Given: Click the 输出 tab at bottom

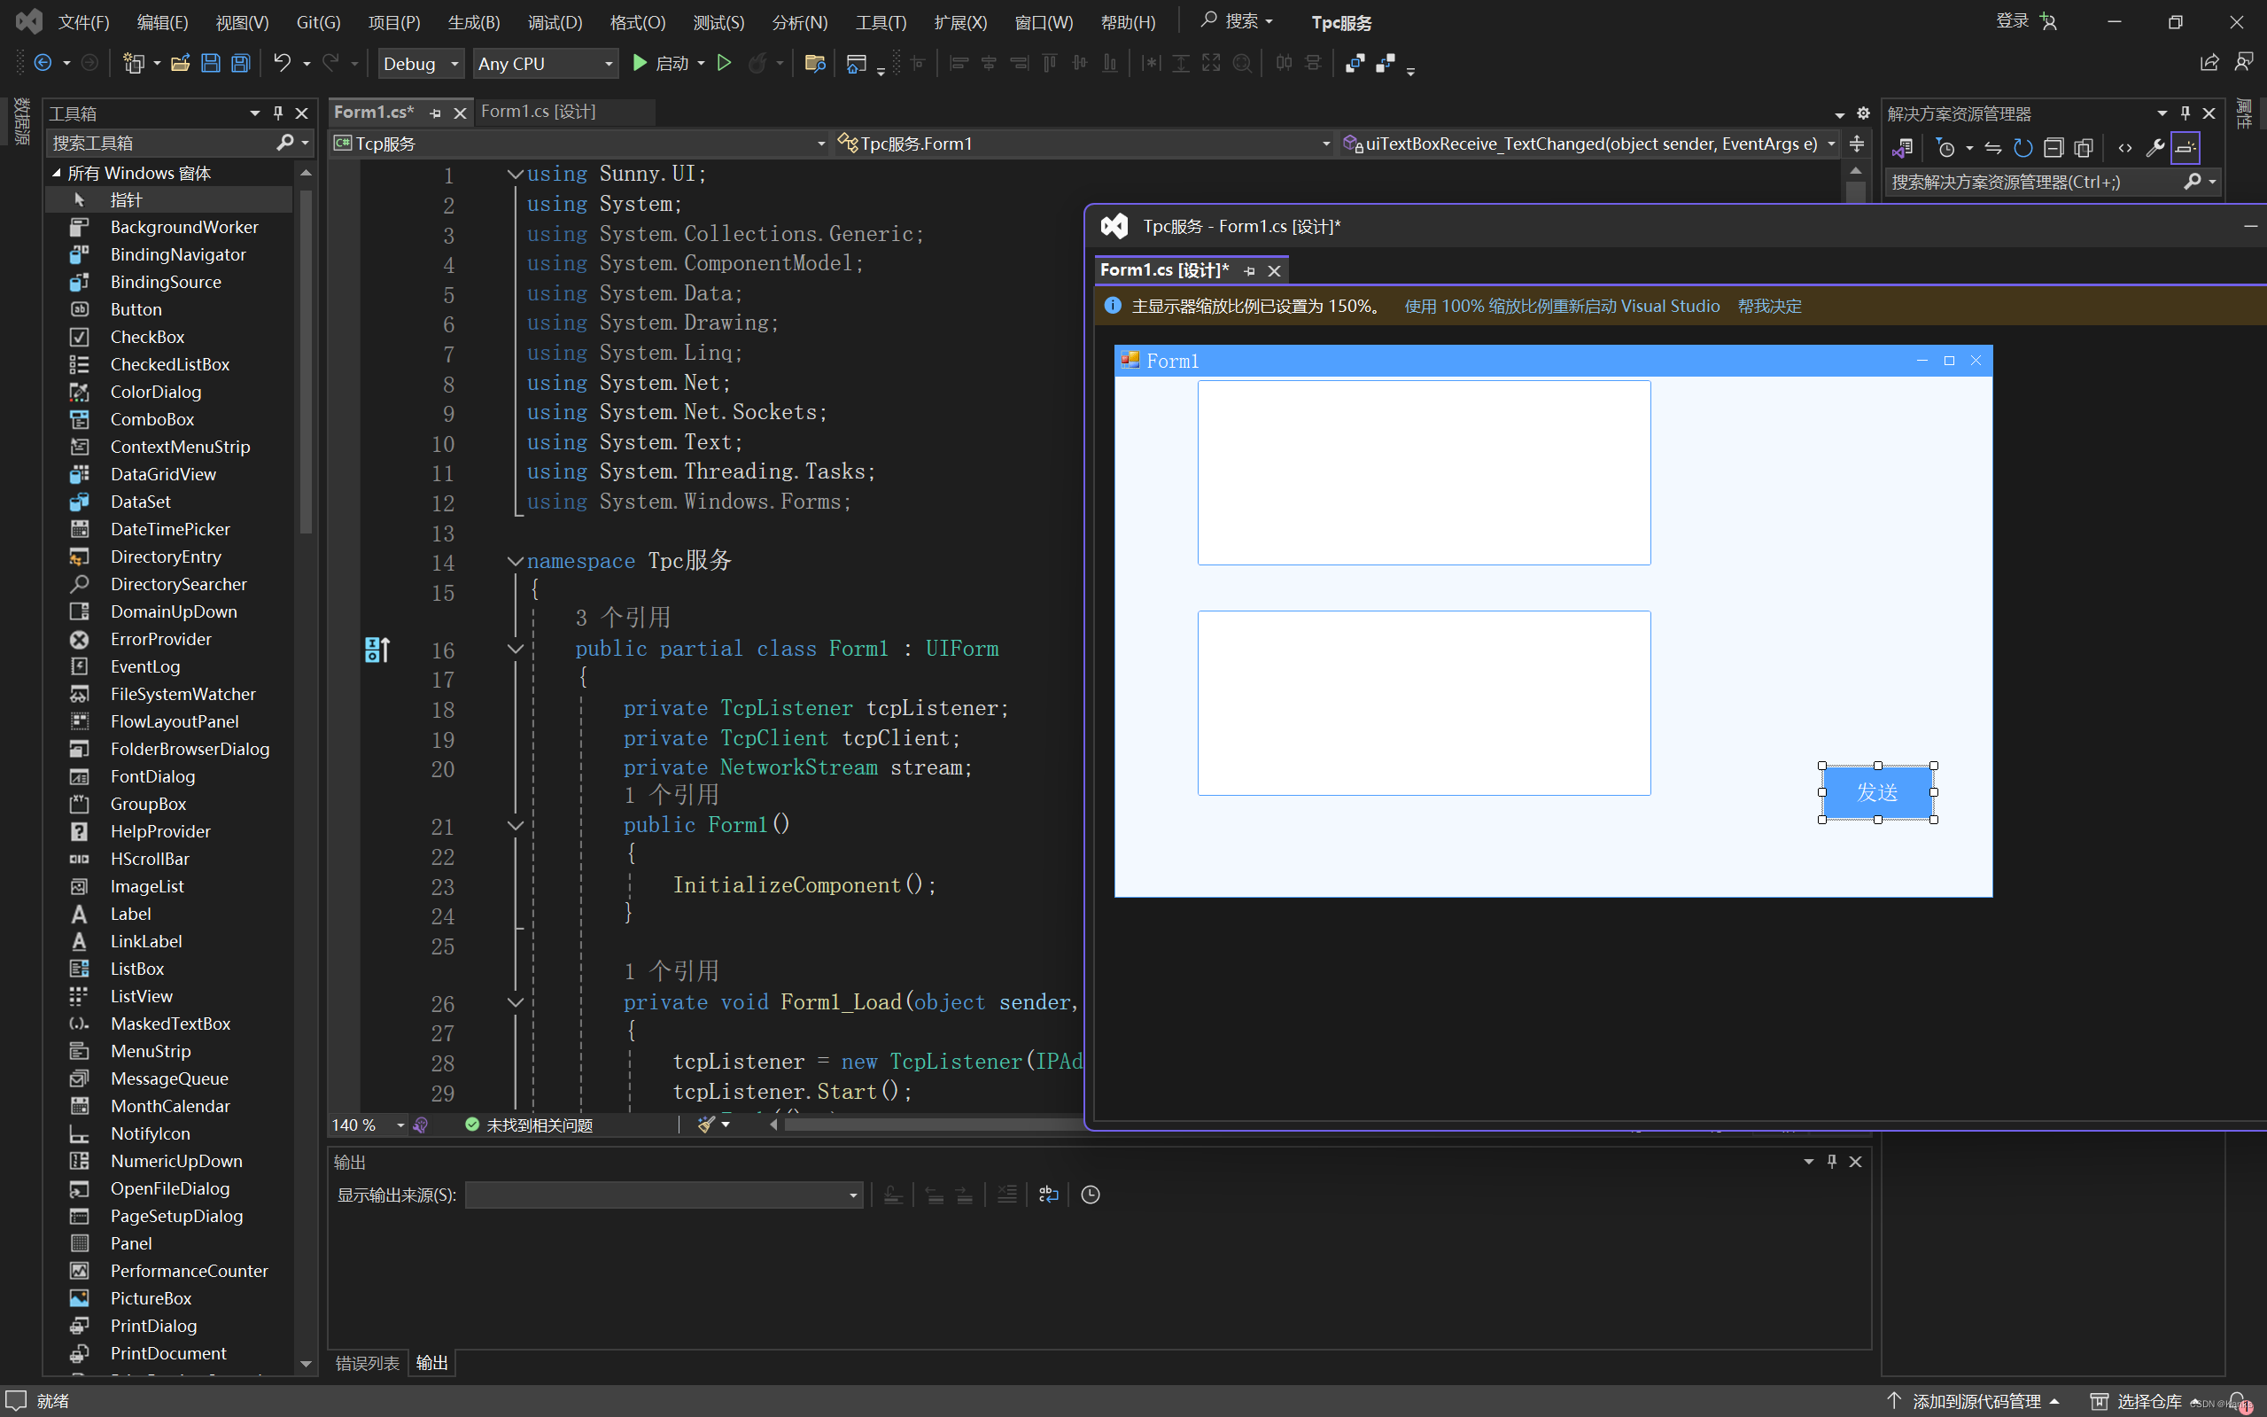Looking at the screenshot, I should tap(431, 1363).
